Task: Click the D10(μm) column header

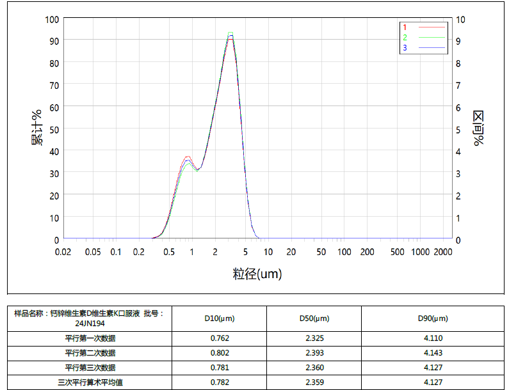Action: [220, 318]
